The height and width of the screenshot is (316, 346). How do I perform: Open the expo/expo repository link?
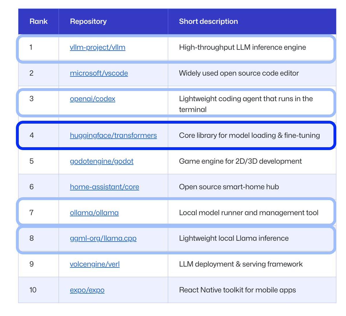point(87,290)
